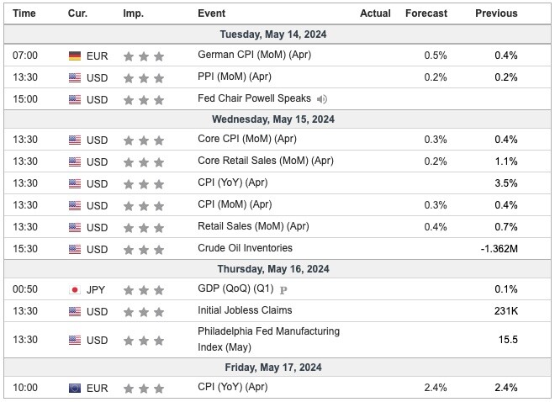The height and width of the screenshot is (402, 555).
Task: Click the 1.1% previous value
Action: tap(506, 161)
